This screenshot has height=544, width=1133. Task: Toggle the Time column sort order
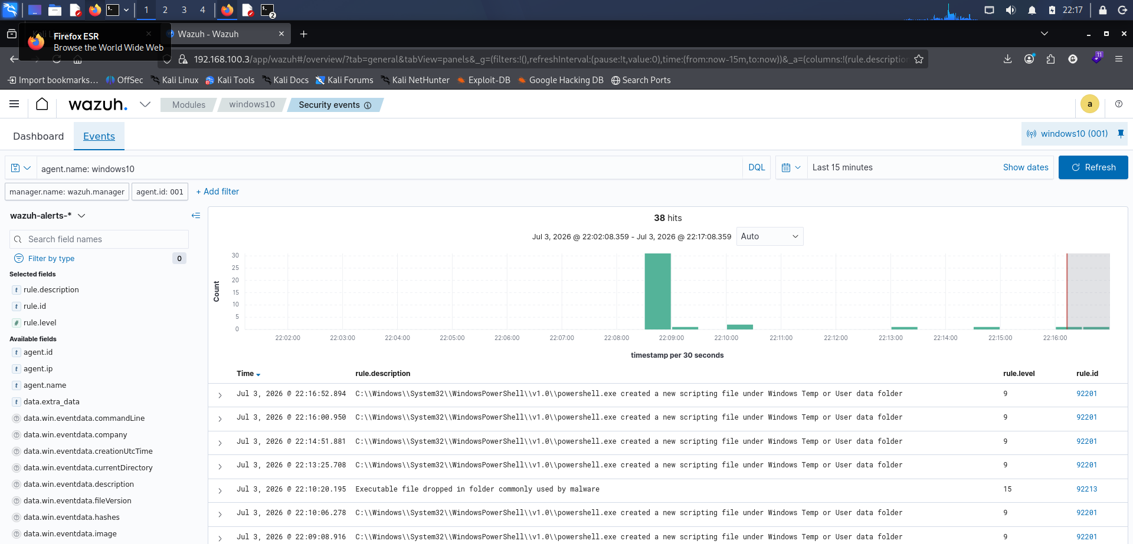click(248, 374)
